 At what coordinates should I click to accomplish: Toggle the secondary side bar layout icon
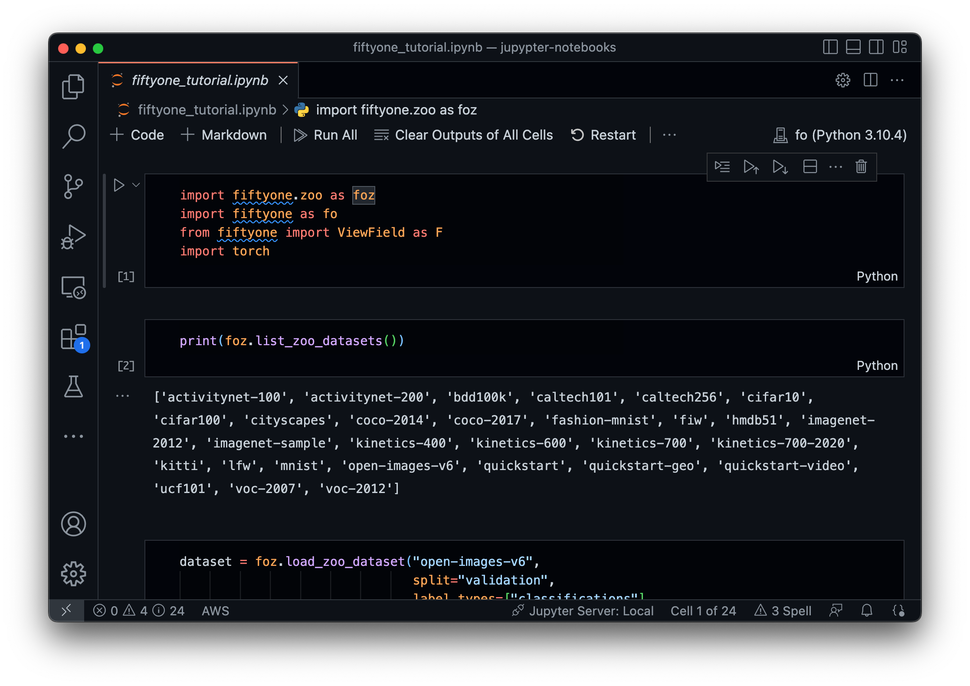(876, 47)
